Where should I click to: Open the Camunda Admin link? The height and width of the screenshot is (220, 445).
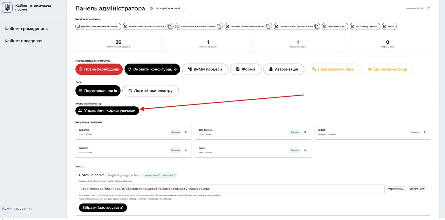(x=294, y=27)
